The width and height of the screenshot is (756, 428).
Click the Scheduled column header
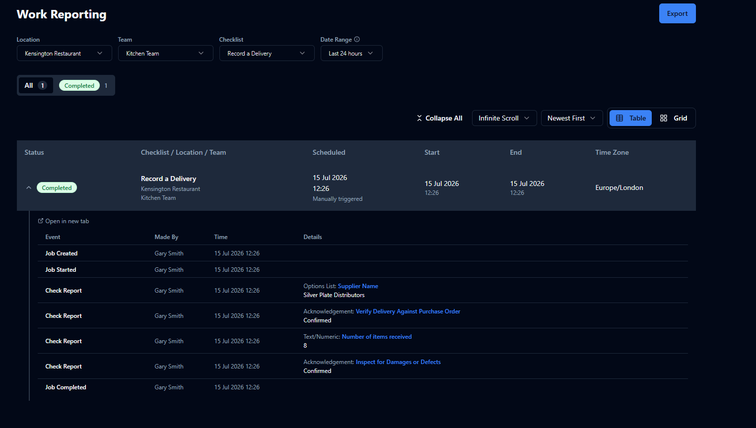pos(329,152)
